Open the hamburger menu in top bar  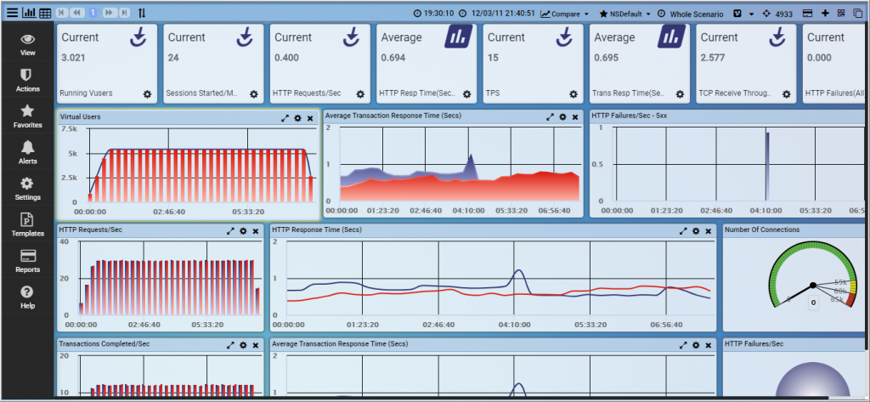coord(11,13)
